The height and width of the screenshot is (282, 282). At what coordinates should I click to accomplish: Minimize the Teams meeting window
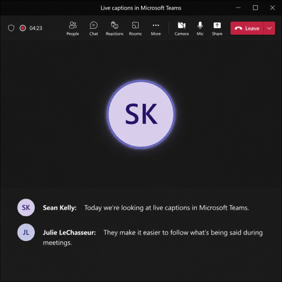[239, 8]
